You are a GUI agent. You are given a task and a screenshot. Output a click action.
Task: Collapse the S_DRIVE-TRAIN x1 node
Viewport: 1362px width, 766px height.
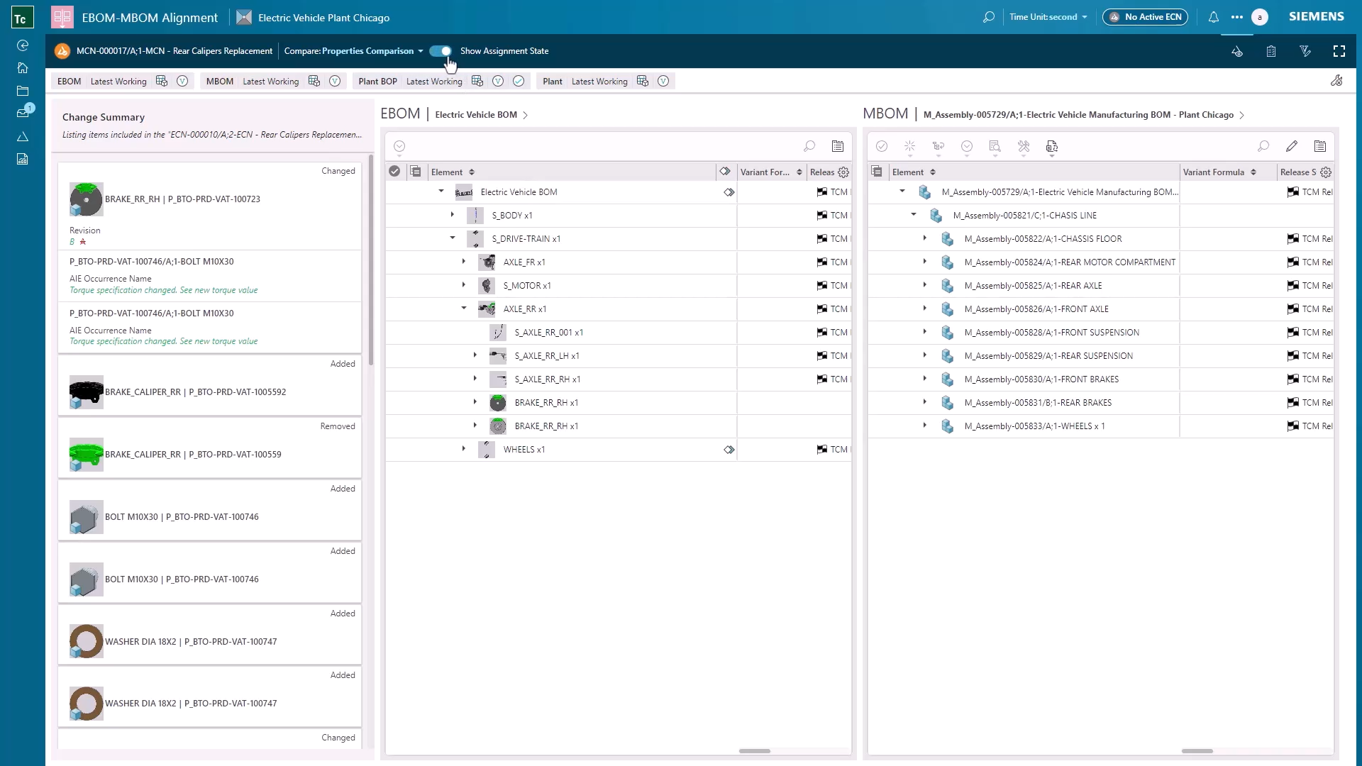(x=453, y=238)
